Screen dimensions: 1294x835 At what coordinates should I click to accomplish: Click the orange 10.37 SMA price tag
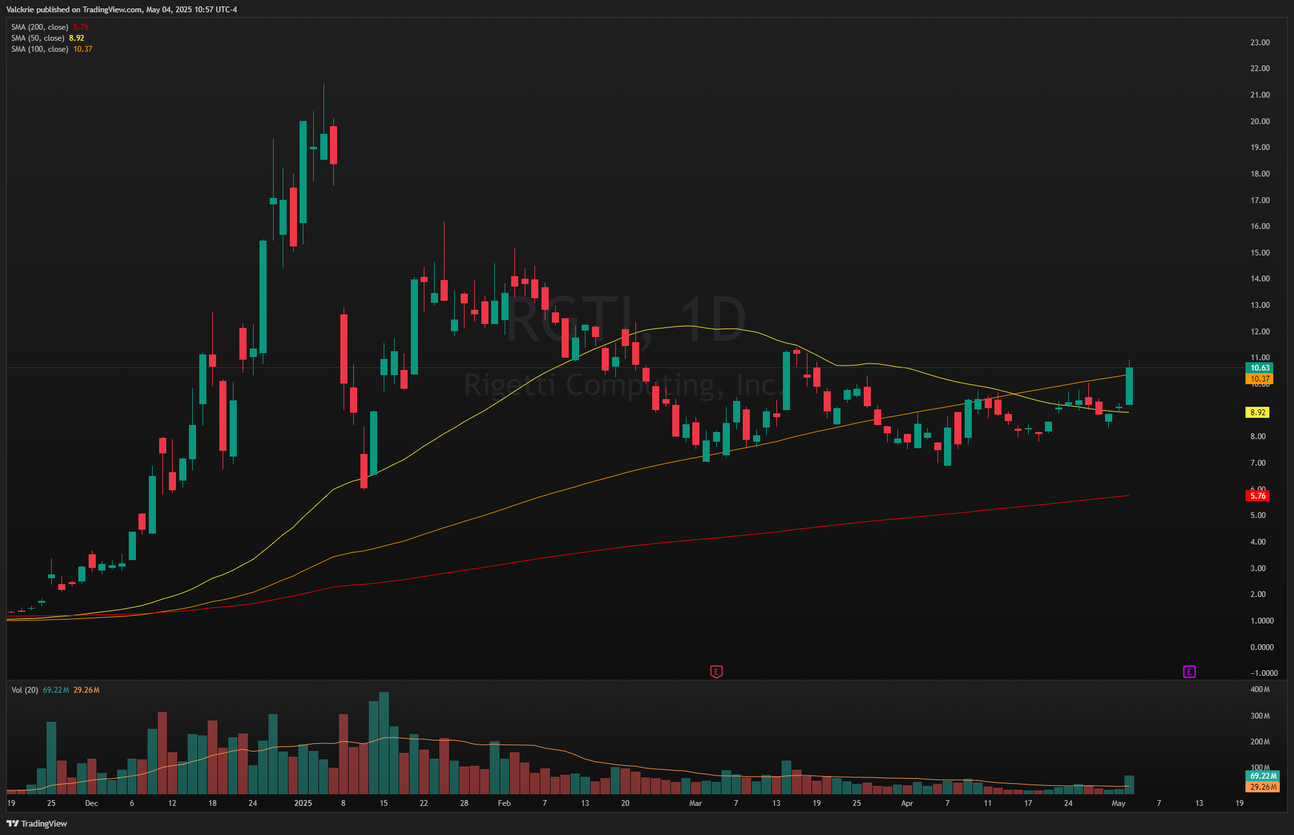pos(1259,379)
